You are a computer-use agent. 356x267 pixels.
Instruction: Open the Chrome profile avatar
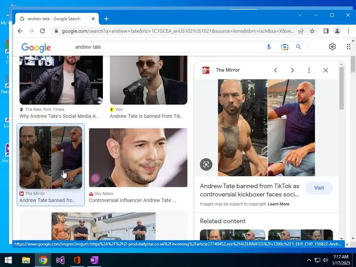337,31
